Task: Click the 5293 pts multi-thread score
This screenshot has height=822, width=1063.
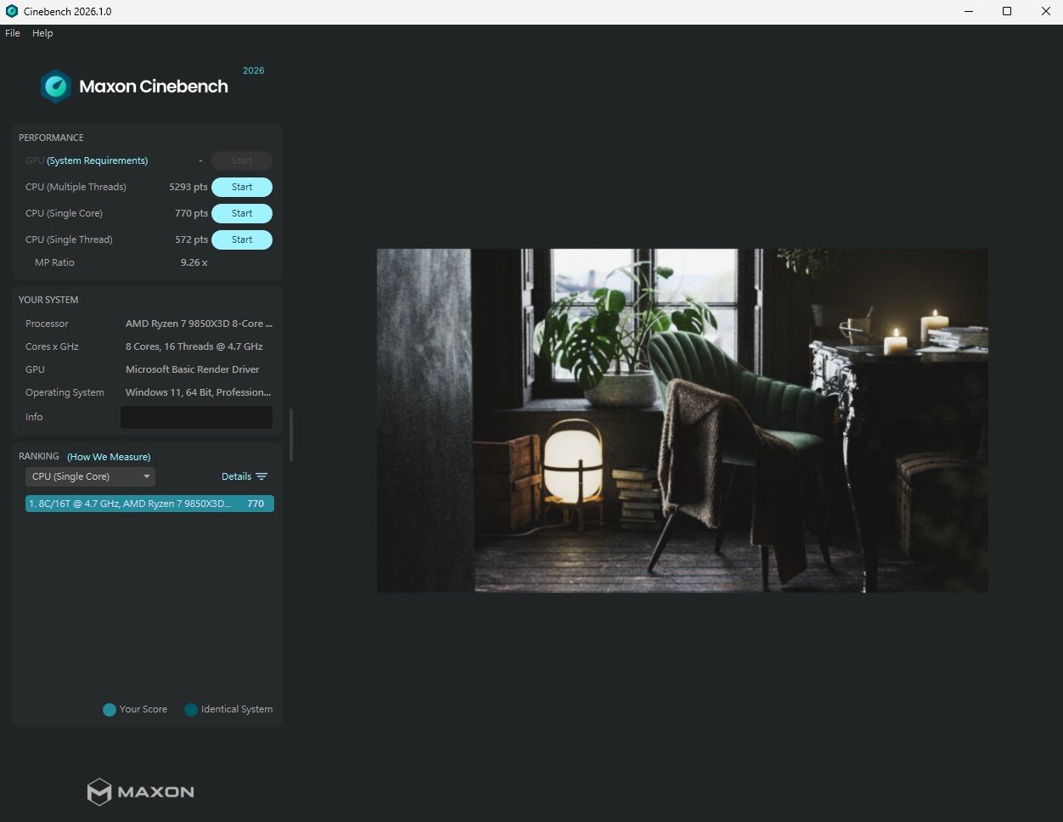Action: pos(188,187)
